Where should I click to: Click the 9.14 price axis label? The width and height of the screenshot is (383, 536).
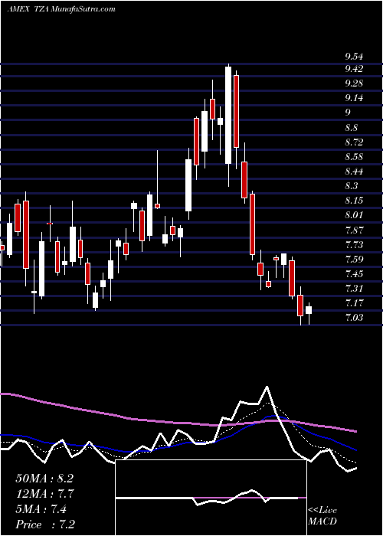pos(354,98)
